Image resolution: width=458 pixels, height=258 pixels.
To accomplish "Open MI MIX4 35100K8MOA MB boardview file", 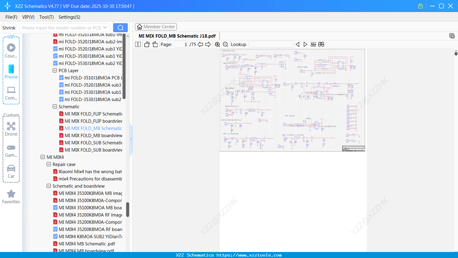I will click(88, 207).
